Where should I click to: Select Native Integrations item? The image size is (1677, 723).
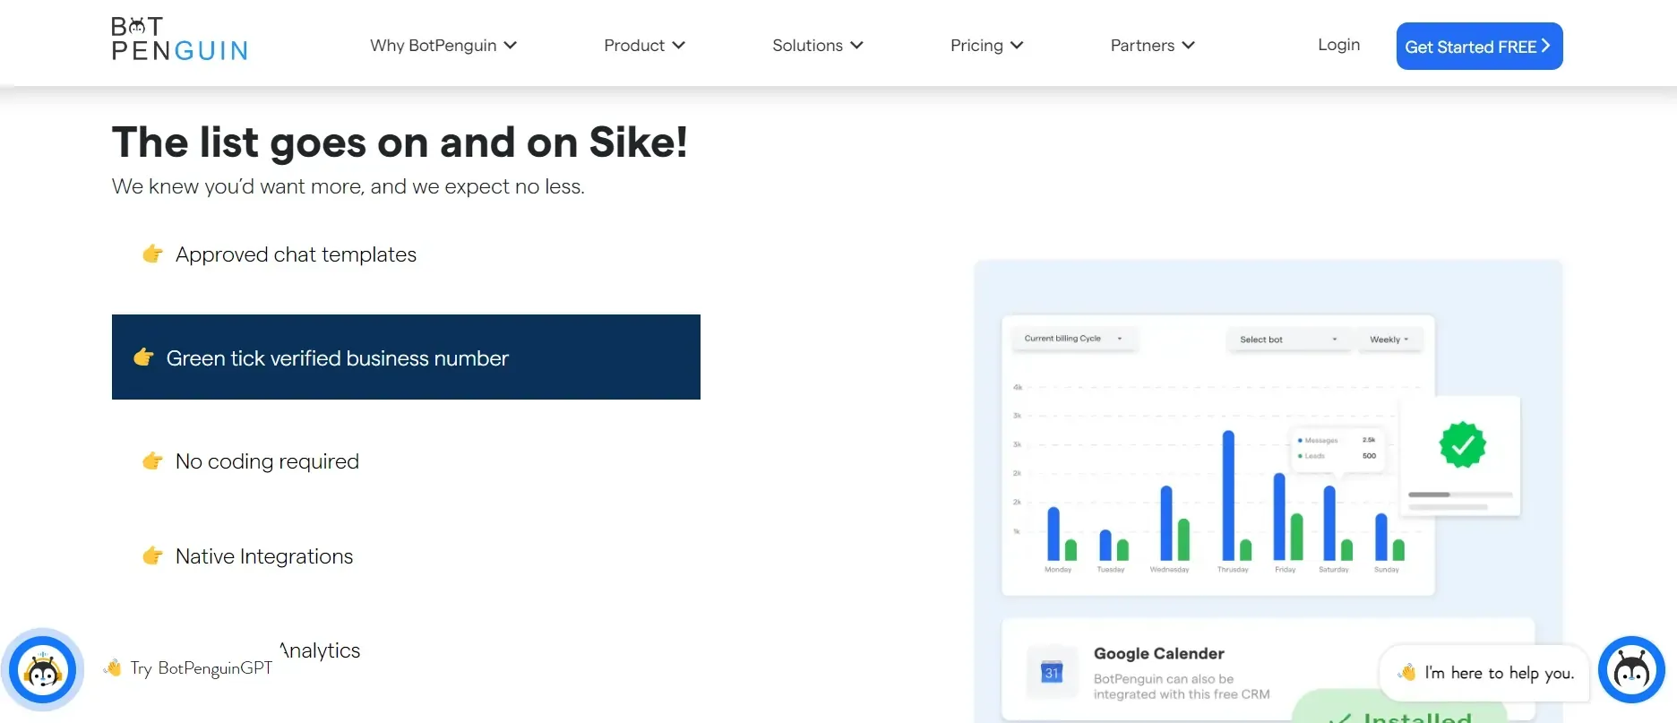pyautogui.click(x=264, y=556)
